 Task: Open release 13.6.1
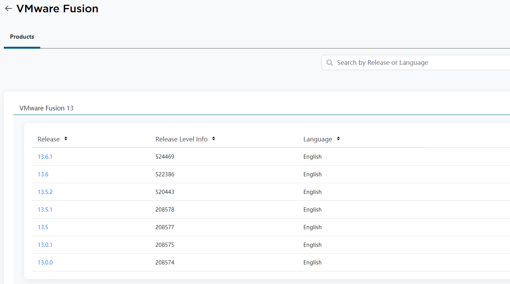(45, 157)
